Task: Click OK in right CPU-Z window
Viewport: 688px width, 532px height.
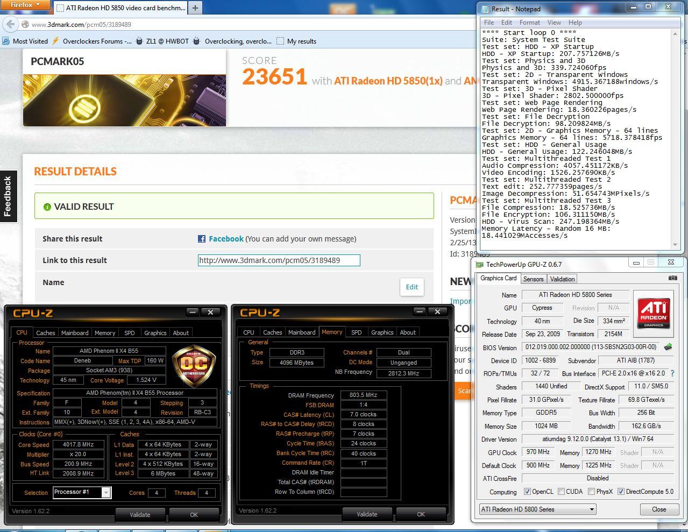Action: pyautogui.click(x=421, y=514)
